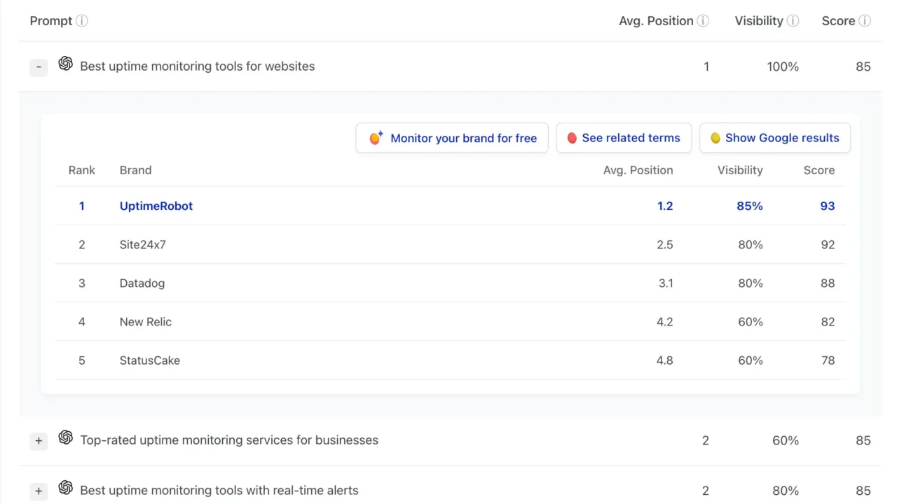The width and height of the screenshot is (897, 504).
Task: Click UptimeRobot's 1.2 average position
Action: (x=665, y=206)
